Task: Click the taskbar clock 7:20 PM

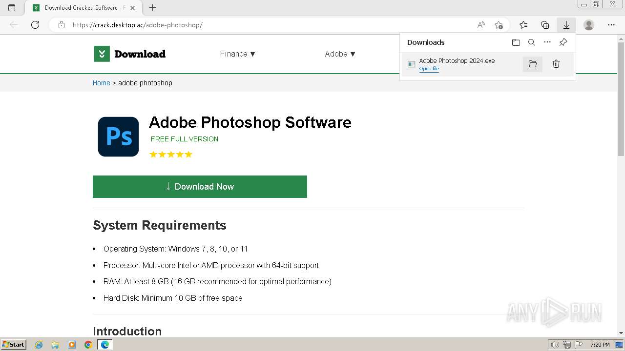Action: 600,345
